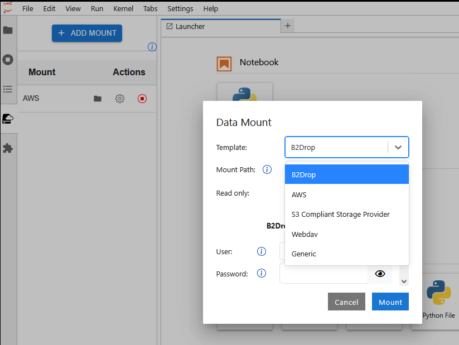
Task: Open running terminals and kernels sidebar icon
Action: click(8, 60)
